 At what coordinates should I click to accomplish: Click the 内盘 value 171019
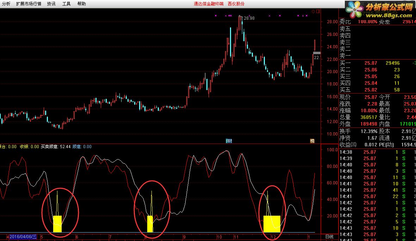pyautogui.click(x=408, y=124)
